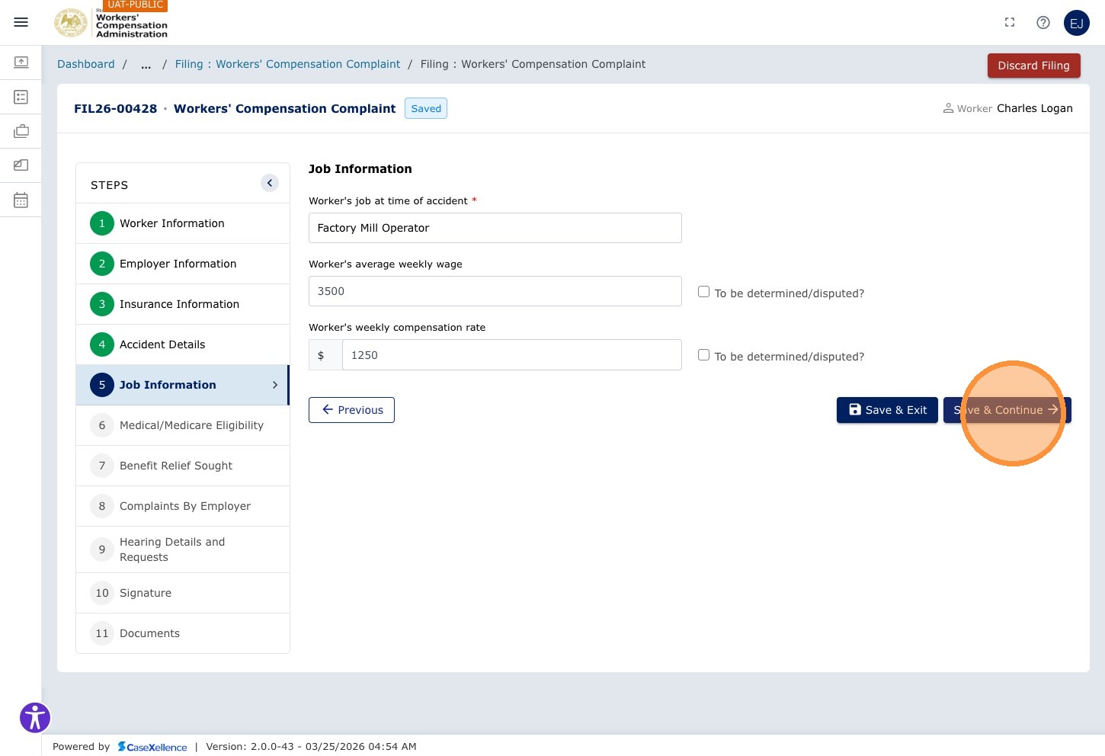Click the Discard Filing button
The width and height of the screenshot is (1105, 756).
pos(1034,66)
